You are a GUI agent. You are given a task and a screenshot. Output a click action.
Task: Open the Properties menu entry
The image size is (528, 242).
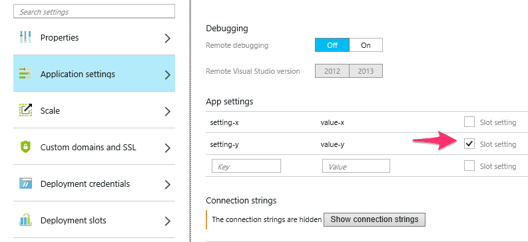click(x=95, y=37)
